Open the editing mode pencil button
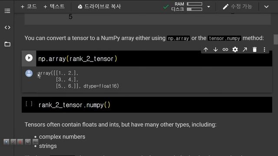Image resolution: width=278 pixels, height=156 pixels. click(238, 6)
